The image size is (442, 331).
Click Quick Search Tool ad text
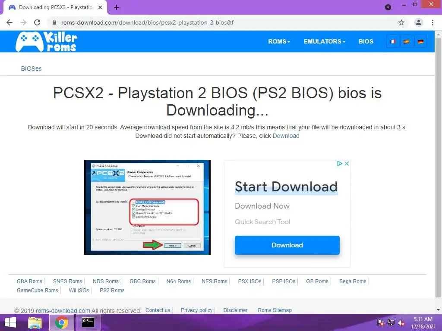pos(262,222)
